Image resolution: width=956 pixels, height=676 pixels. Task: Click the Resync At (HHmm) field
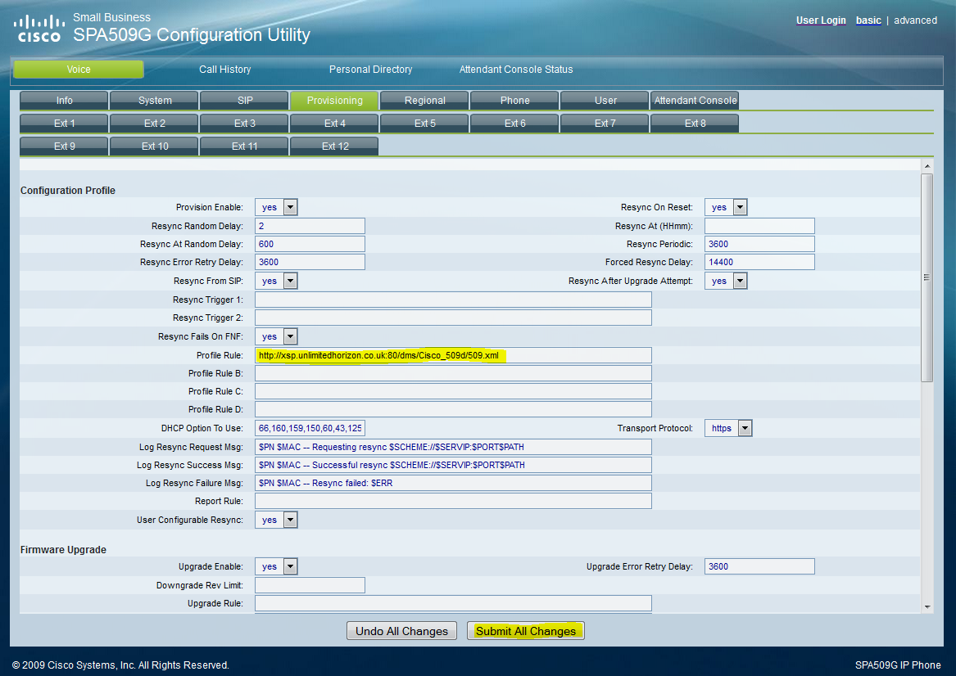(x=759, y=226)
